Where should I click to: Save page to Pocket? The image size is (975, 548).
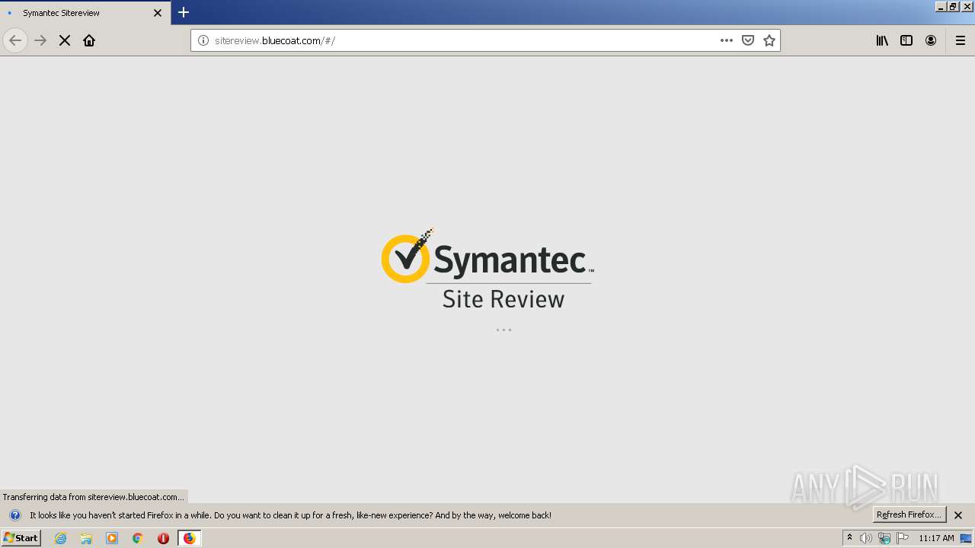[748, 40]
